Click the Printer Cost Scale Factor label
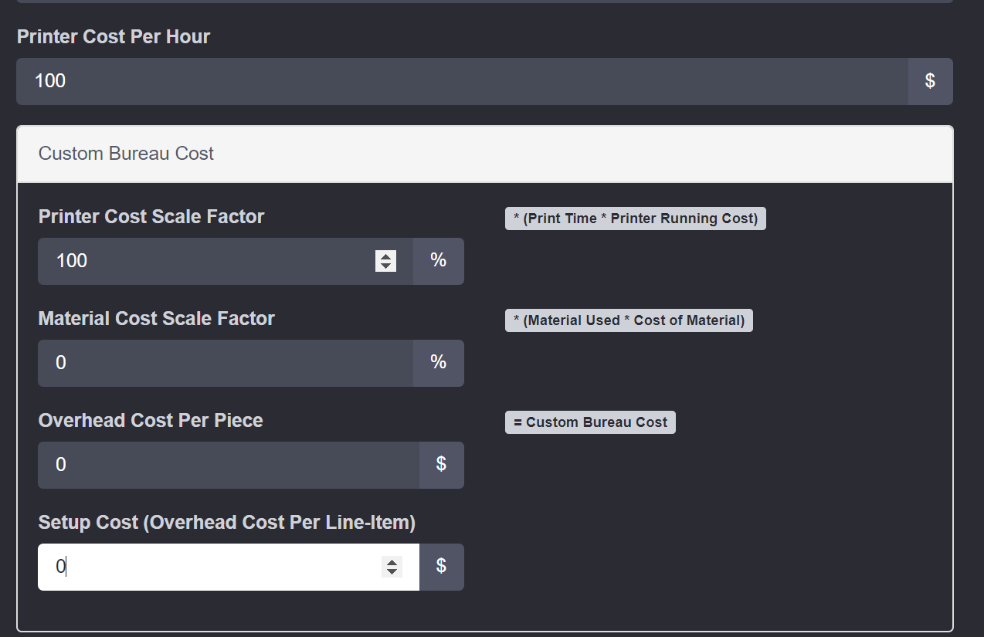The width and height of the screenshot is (984, 637). [x=151, y=217]
